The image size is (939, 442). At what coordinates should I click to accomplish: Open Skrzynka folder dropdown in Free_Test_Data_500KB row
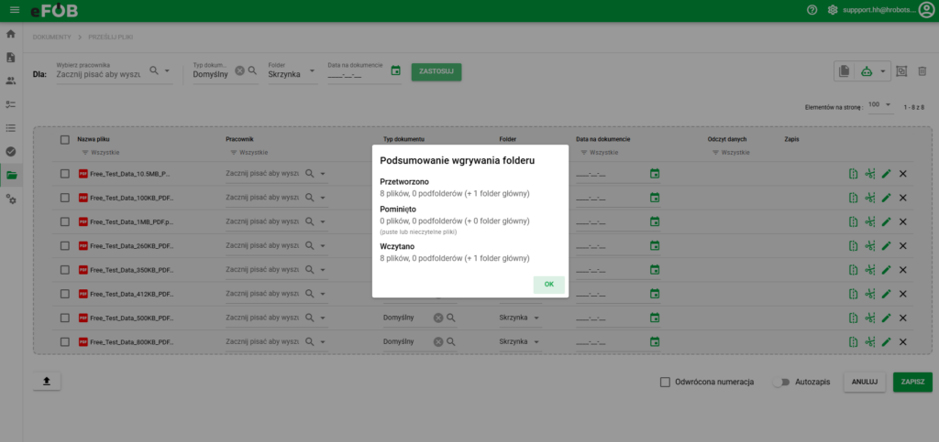click(x=536, y=318)
